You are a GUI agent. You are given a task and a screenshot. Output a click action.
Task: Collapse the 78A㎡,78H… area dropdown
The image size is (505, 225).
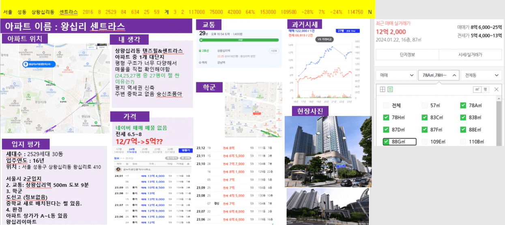[439, 75]
